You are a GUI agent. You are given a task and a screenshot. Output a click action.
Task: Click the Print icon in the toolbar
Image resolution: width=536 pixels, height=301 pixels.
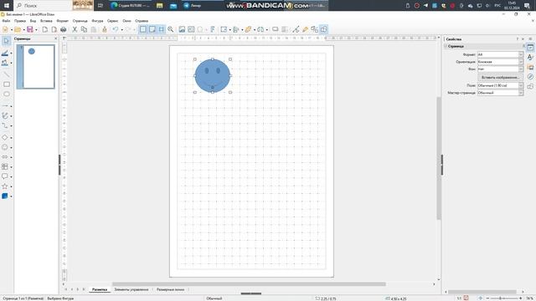tap(64, 30)
